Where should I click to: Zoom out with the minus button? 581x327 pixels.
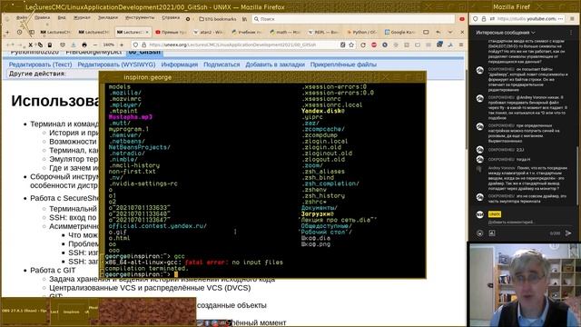coord(95,45)
